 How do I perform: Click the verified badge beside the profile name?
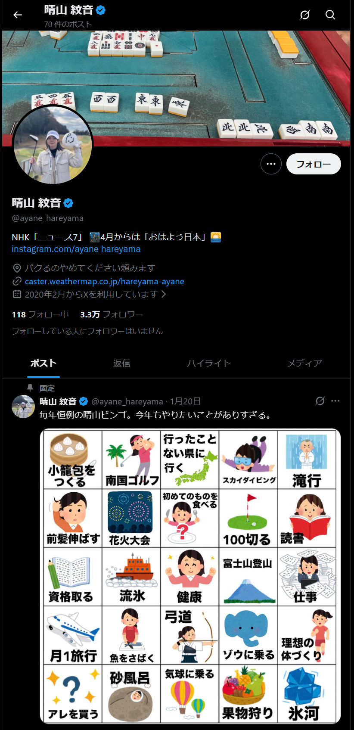click(x=68, y=203)
